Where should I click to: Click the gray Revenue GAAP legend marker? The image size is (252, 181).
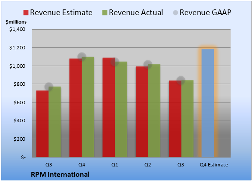[176, 13]
